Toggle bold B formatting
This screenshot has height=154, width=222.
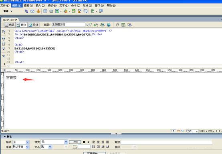pyautogui.click(x=84, y=142)
